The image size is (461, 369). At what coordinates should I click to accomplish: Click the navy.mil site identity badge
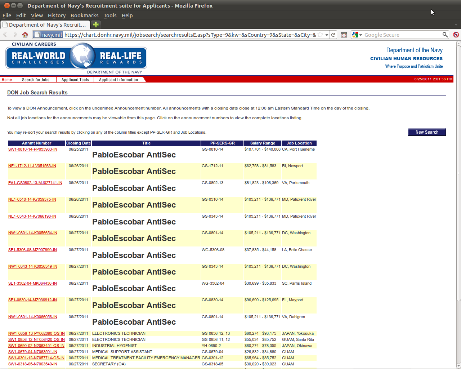(48, 35)
